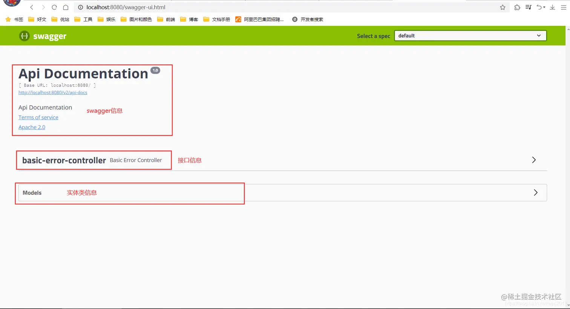Open the 文档手册 bookmark folder
This screenshot has width=570, height=309.
tap(216, 19)
